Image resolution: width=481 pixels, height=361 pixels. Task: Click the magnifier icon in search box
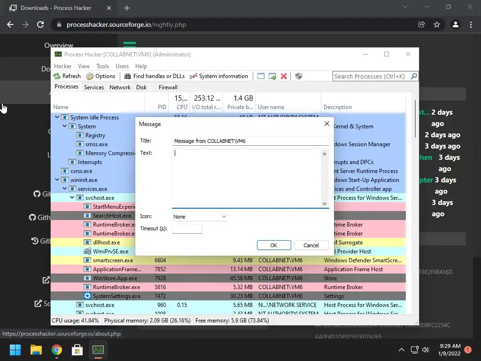(414, 76)
